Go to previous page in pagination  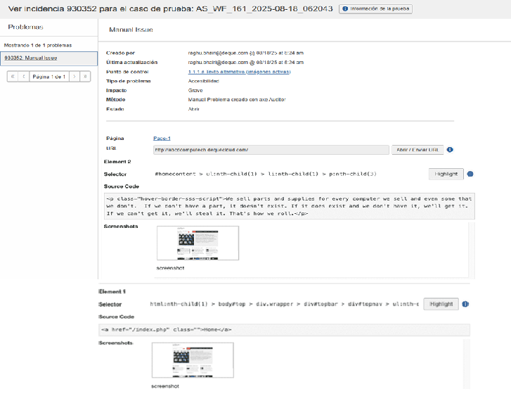click(x=24, y=76)
